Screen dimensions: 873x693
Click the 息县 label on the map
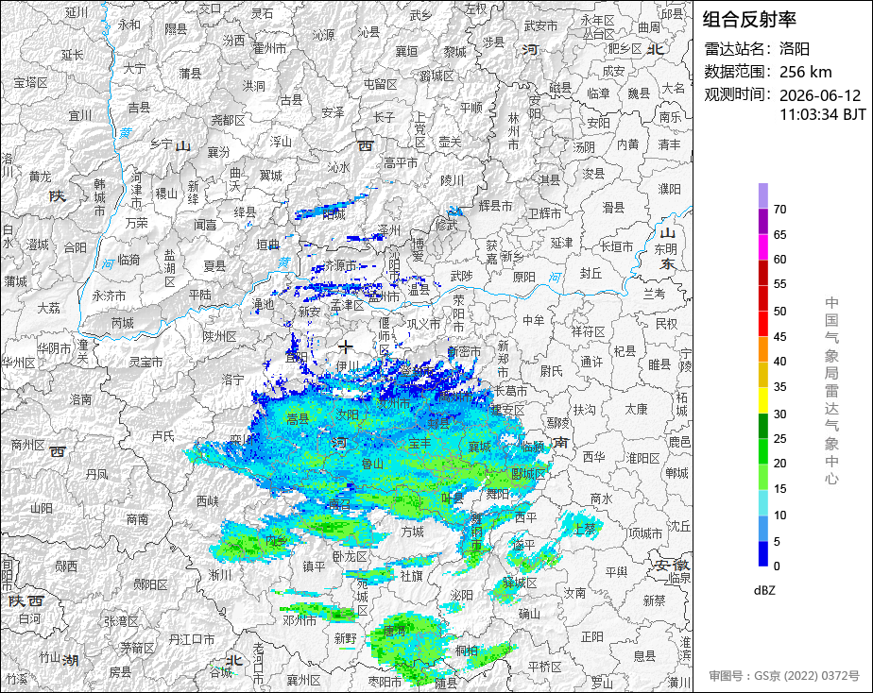644,656
